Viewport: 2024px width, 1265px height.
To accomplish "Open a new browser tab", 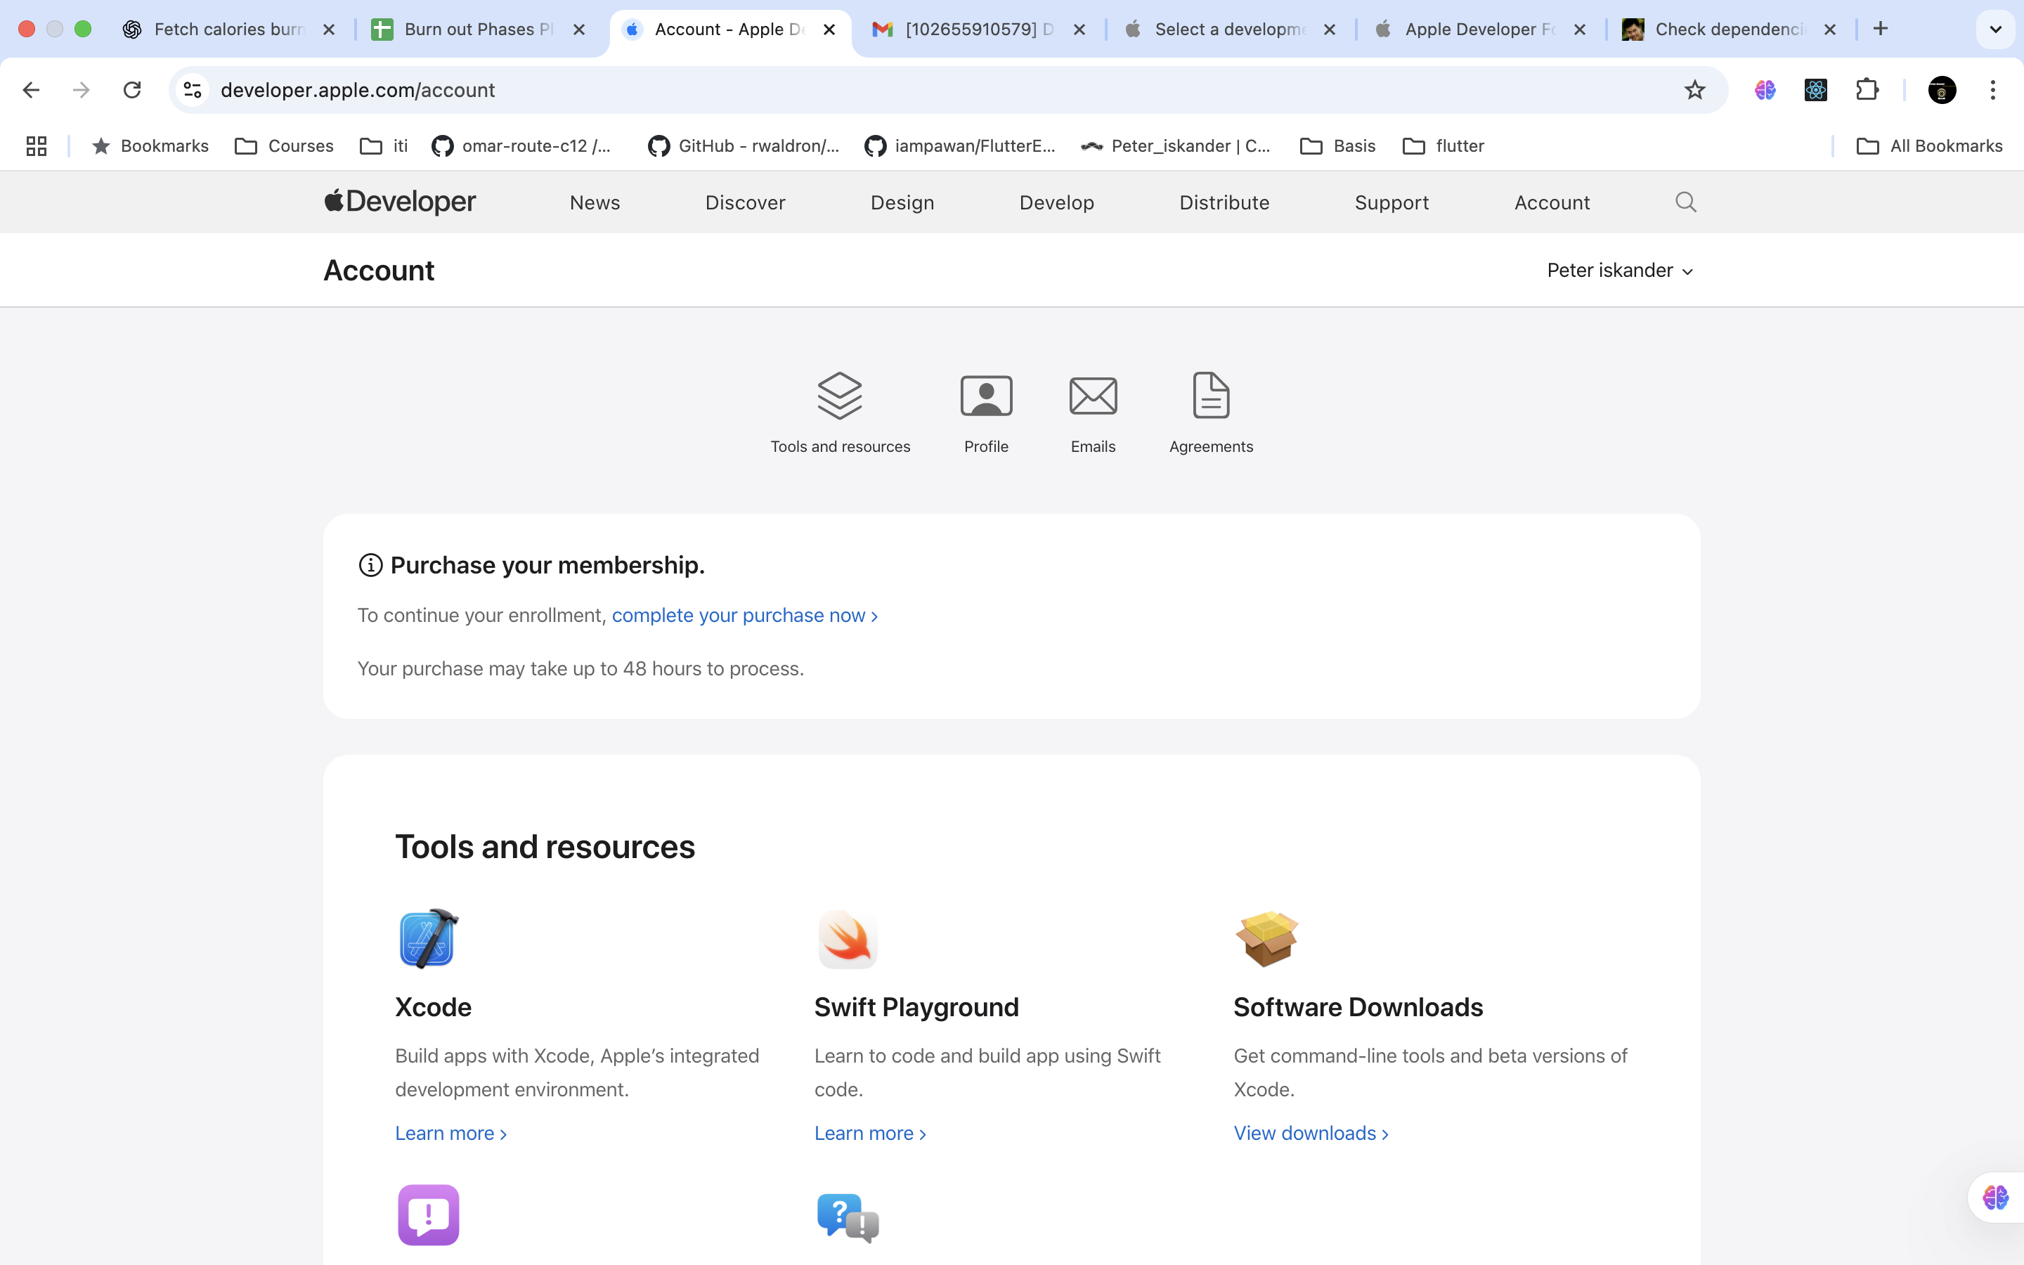I will [x=1879, y=30].
